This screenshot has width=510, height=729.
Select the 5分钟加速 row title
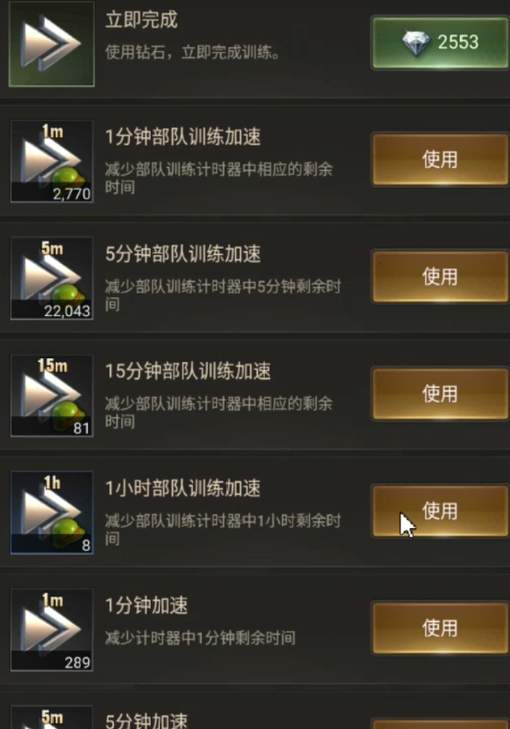146,721
